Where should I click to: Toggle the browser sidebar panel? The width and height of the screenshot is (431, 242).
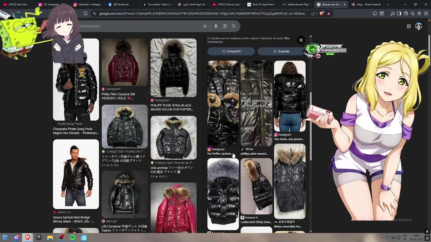coord(399,13)
